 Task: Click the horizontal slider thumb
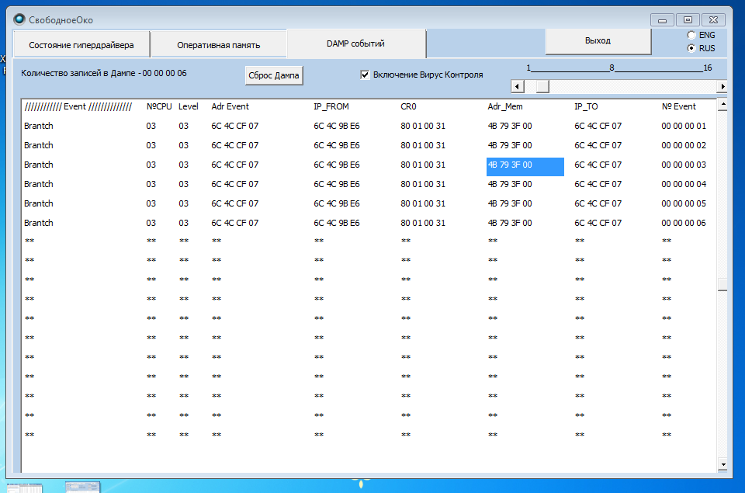[x=542, y=86]
